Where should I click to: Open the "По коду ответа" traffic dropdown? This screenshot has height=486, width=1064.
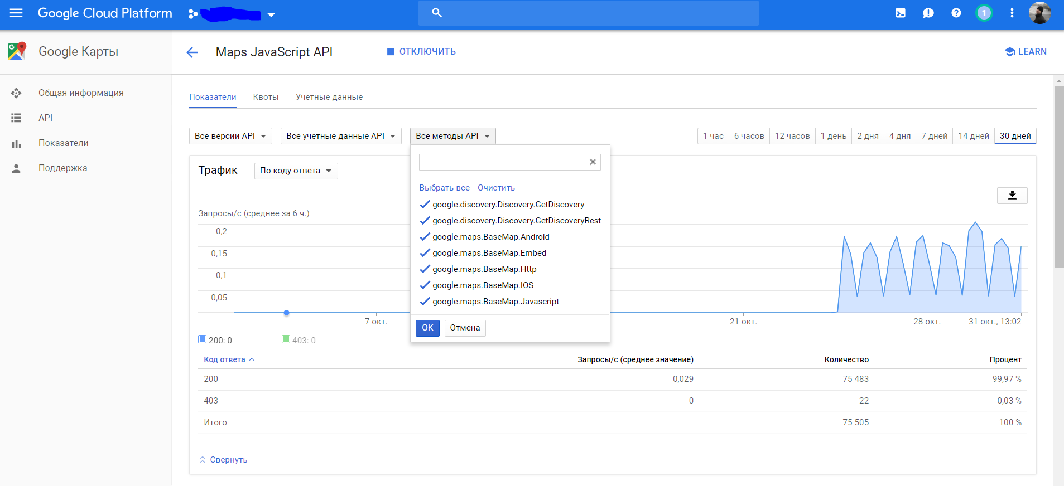pos(296,171)
